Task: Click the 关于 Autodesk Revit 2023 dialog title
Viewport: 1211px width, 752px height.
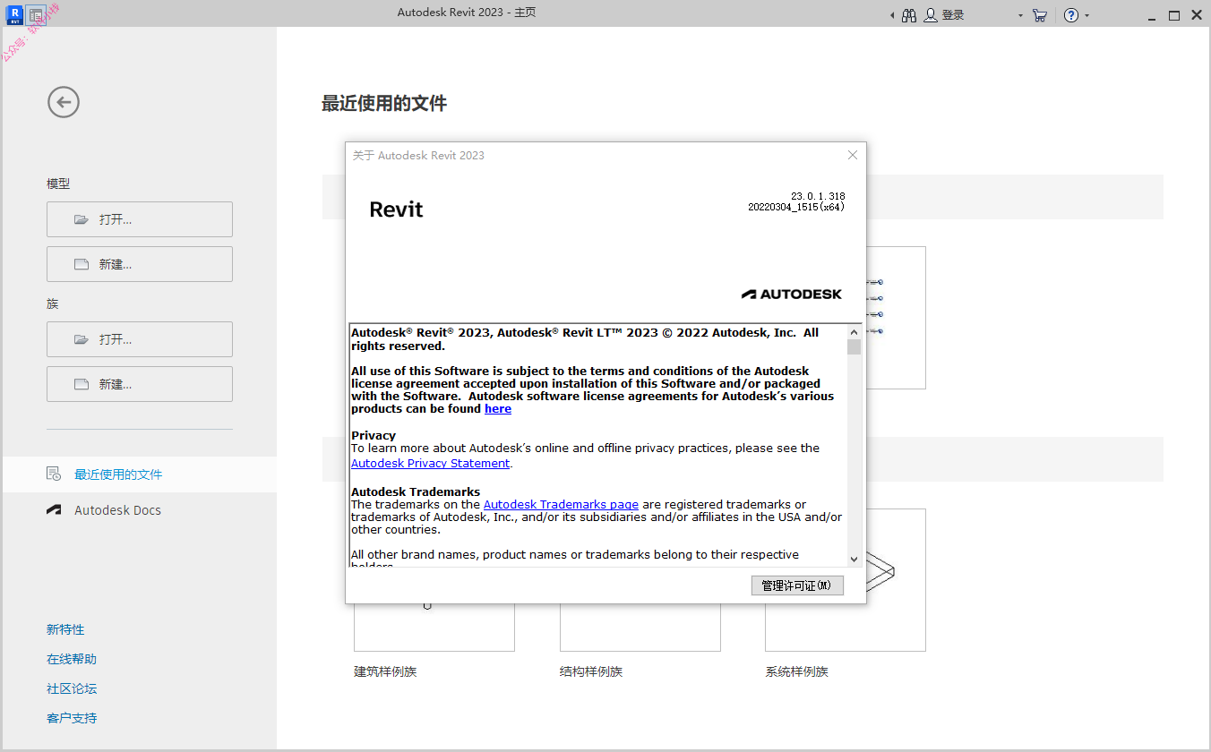Action: pyautogui.click(x=418, y=155)
